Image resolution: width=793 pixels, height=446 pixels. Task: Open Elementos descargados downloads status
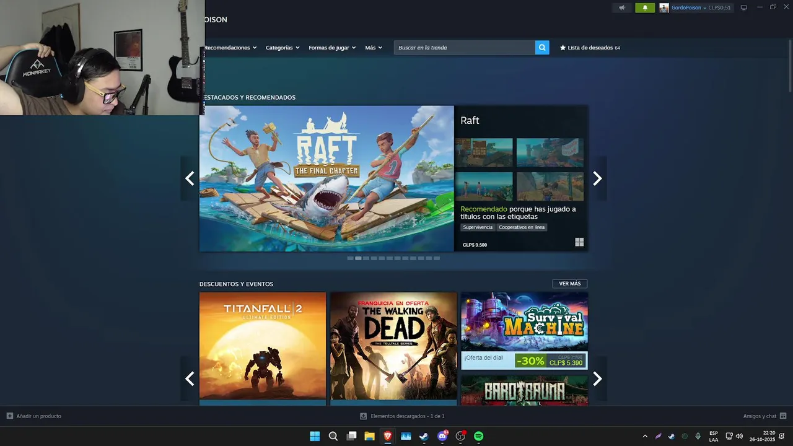click(x=408, y=416)
